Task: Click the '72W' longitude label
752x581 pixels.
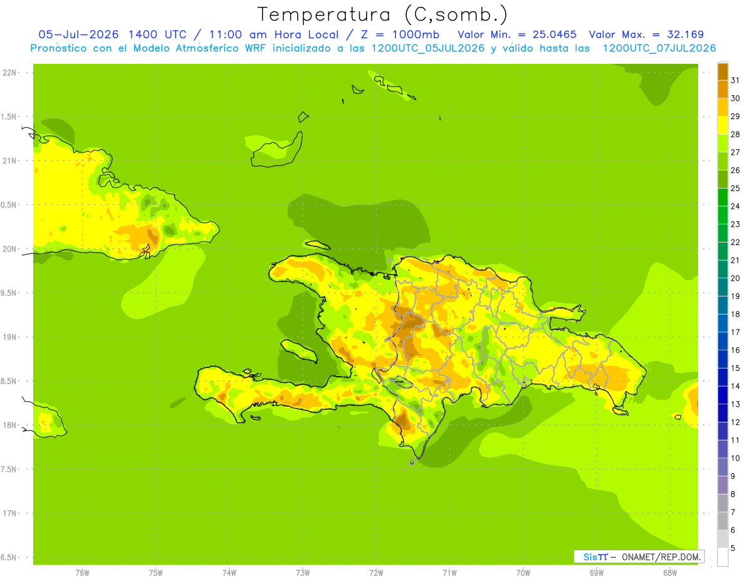Action: pos(376,573)
